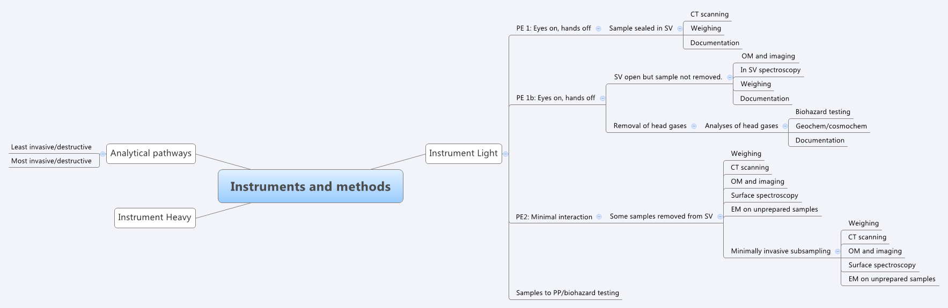This screenshot has height=308, width=948.
Task: Collapse the Instrument Light branch
Action: [x=505, y=154]
